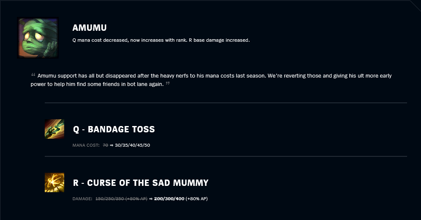Screen dimensions: 421x220
Task: Click the Curse of the Sad Mummy icon
Action: coord(54,182)
